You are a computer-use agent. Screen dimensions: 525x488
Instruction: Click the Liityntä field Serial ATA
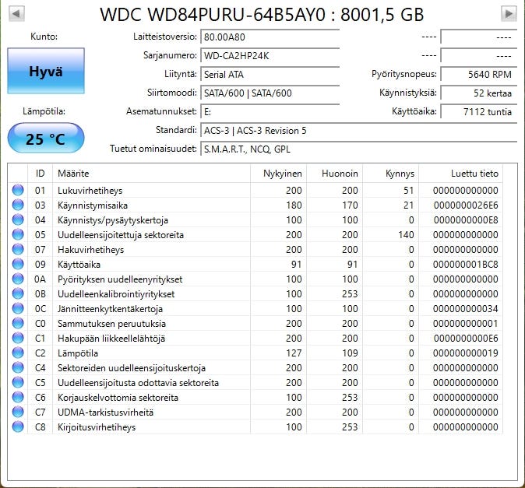[x=270, y=74]
